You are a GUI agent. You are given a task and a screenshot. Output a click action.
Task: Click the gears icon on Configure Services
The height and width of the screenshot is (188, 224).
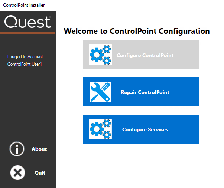(100, 129)
